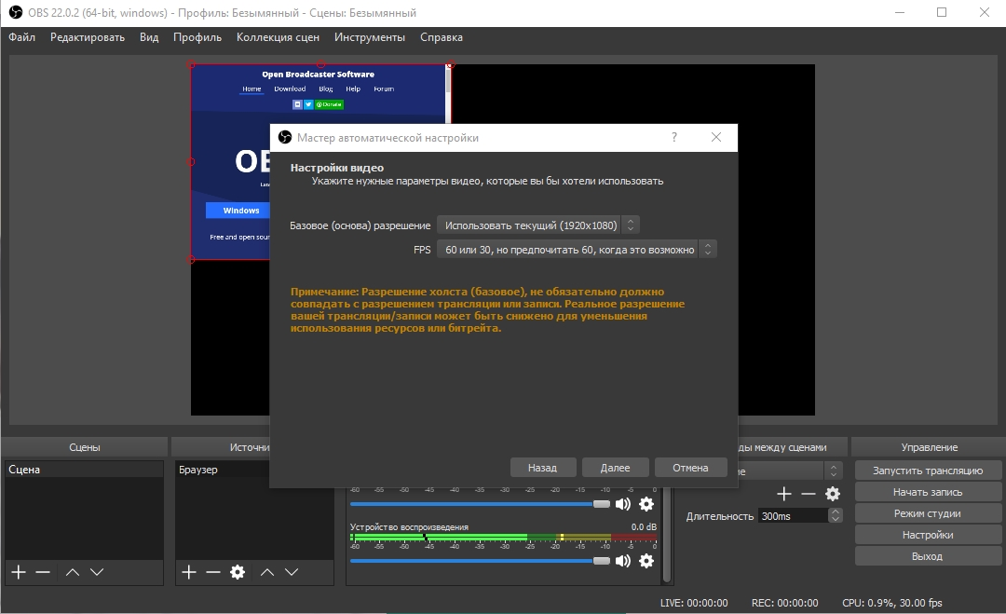Click 0.0 dB level of Устройство воспроизведения
Screen dimensions: 1006x614
(644, 526)
